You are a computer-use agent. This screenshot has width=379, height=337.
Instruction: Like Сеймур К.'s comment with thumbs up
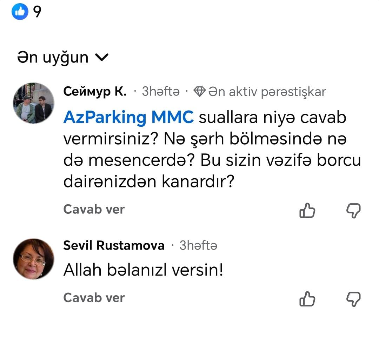click(307, 211)
